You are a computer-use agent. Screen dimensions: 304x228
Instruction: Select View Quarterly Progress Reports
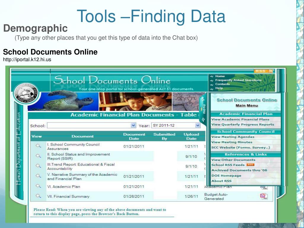243,124
